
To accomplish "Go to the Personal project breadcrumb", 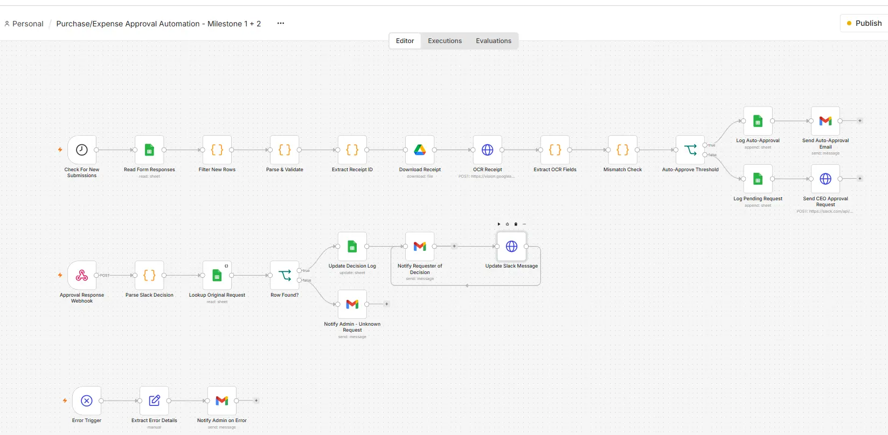I will tap(24, 24).
